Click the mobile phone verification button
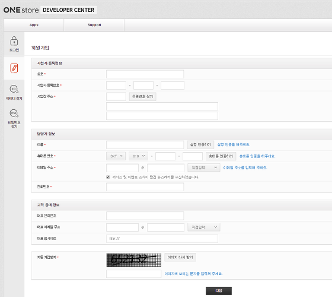This screenshot has width=332, height=297. click(x=221, y=156)
